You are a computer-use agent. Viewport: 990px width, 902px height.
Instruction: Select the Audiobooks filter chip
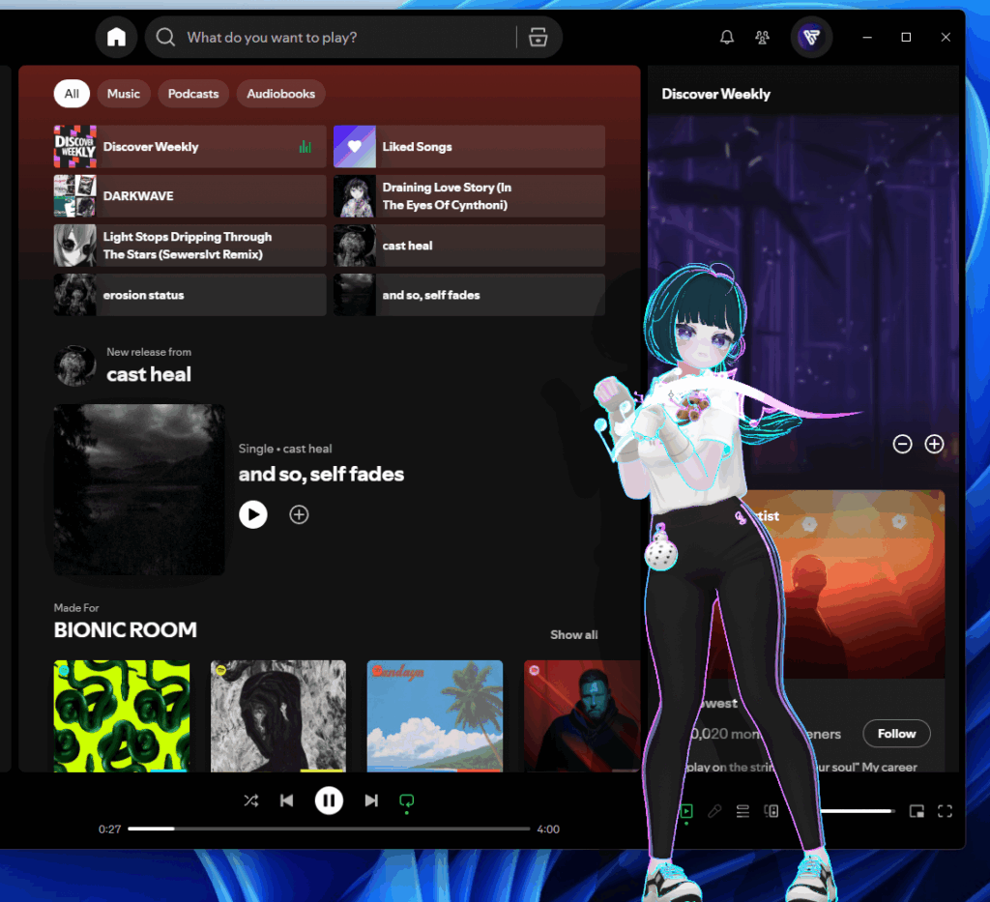tap(280, 94)
